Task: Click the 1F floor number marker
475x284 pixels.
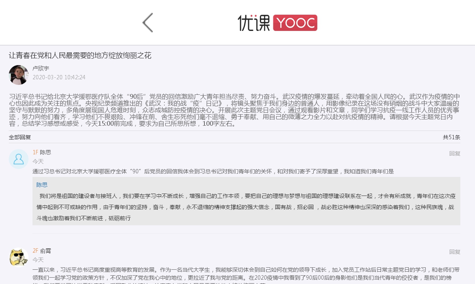Action: pos(35,152)
